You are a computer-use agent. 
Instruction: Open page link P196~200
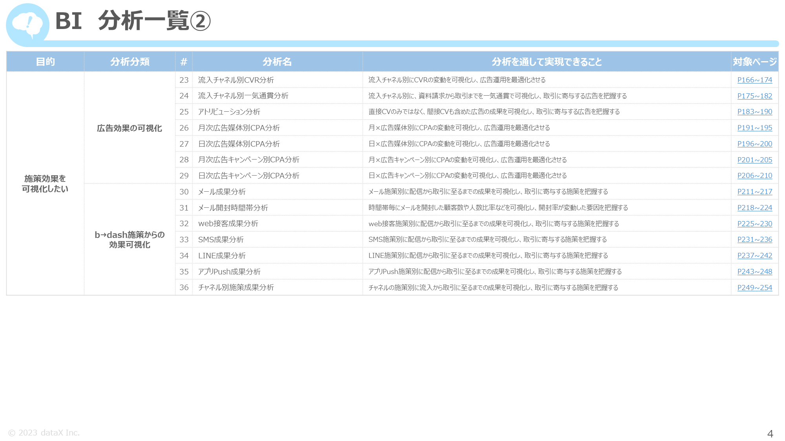[x=754, y=144]
